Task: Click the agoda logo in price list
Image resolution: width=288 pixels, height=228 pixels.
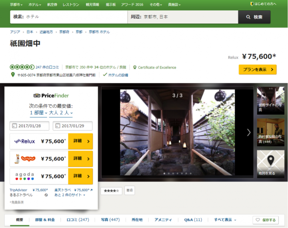Action: [x=25, y=176]
